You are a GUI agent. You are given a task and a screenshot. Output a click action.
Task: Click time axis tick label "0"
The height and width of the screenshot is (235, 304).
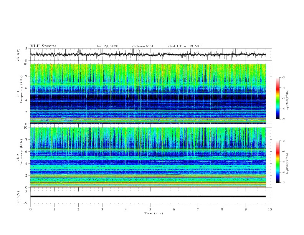(x=30, y=209)
